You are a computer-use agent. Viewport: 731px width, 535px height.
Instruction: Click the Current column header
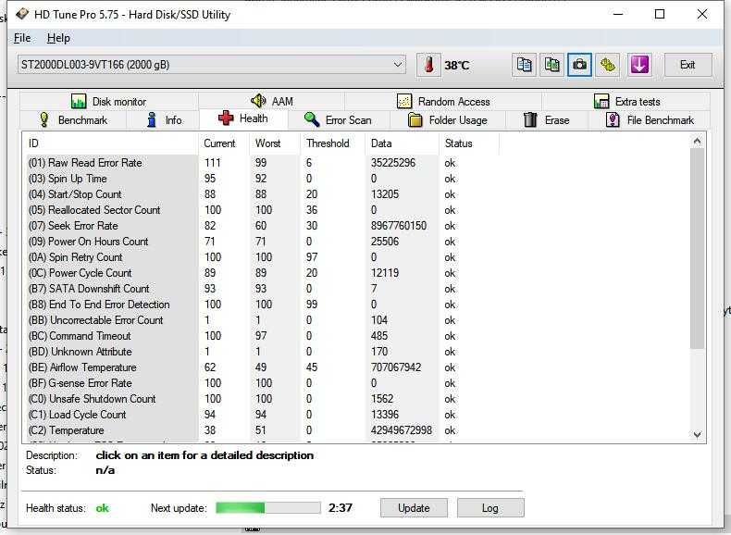(224, 143)
